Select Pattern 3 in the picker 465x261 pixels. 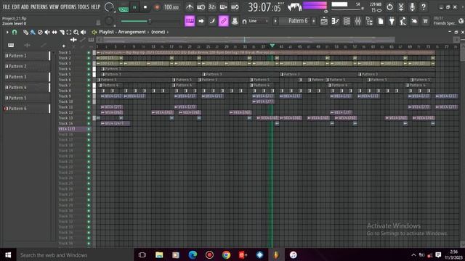click(26, 77)
